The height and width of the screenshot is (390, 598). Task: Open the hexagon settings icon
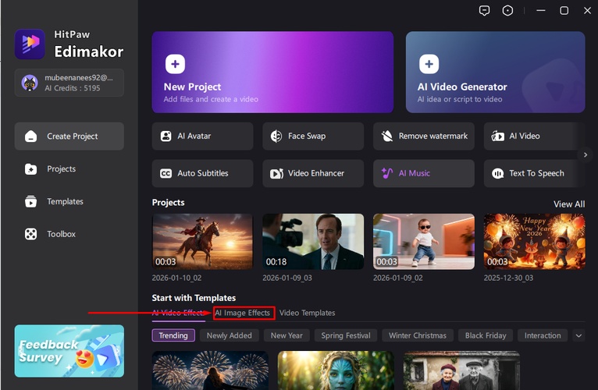tap(508, 11)
